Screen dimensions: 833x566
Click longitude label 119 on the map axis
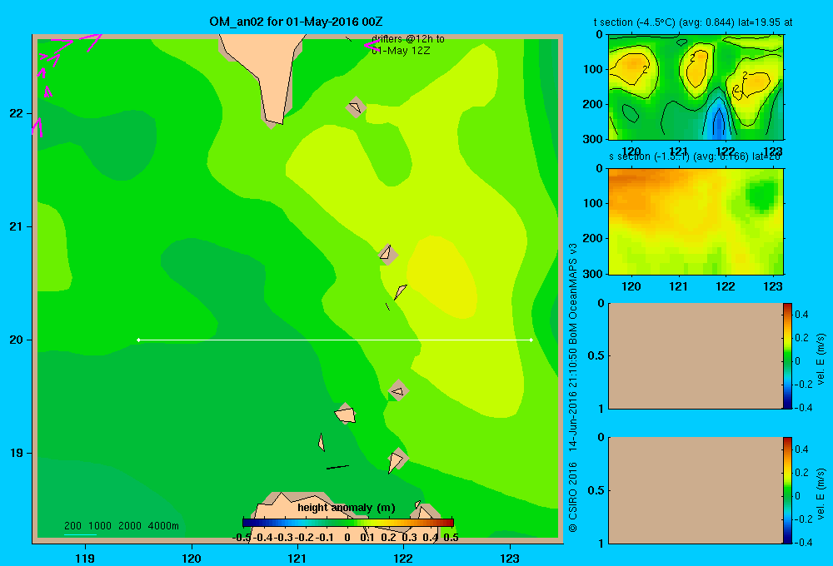coord(85,558)
